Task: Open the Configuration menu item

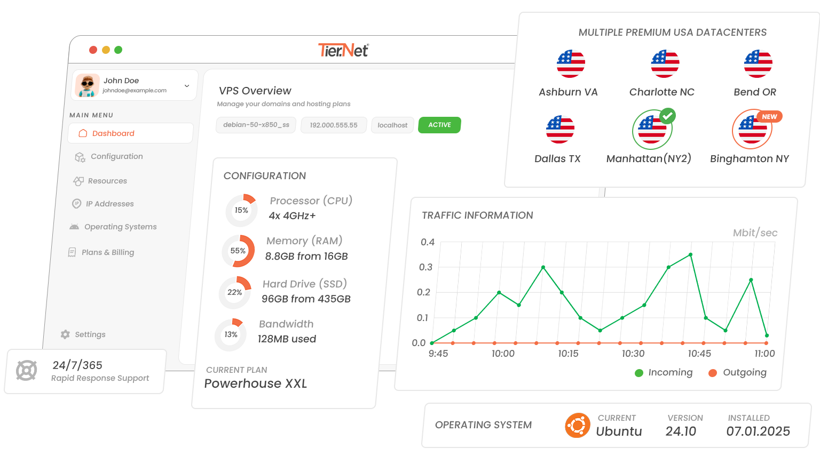Action: (x=117, y=156)
